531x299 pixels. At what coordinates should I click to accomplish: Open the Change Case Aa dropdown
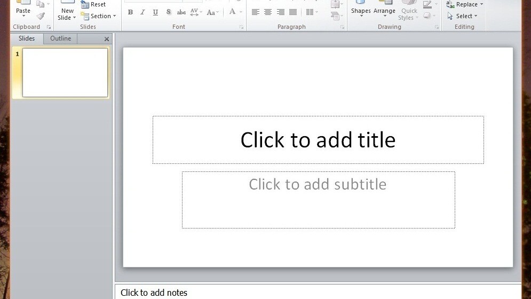(x=213, y=12)
